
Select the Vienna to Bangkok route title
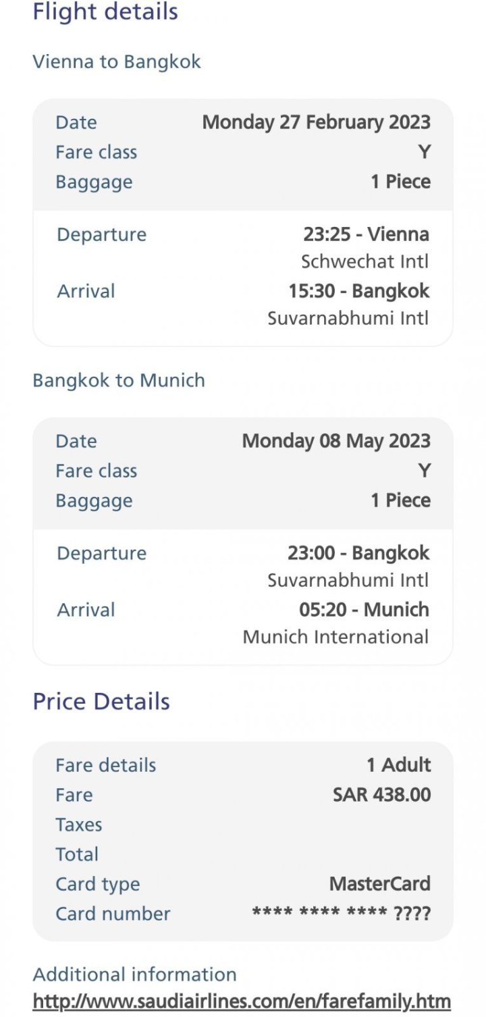click(117, 61)
